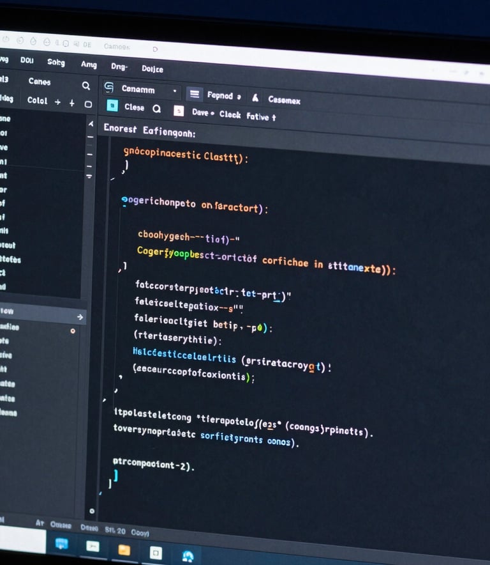Image resolution: width=490 pixels, height=565 pixels.
Task: Click the blue circle marker before ogerichonpeto
Action: click(x=124, y=199)
